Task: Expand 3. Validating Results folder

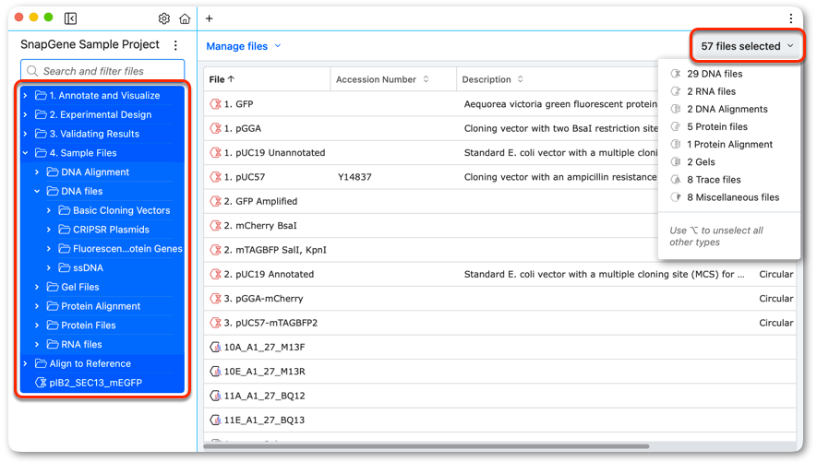Action: [x=26, y=134]
